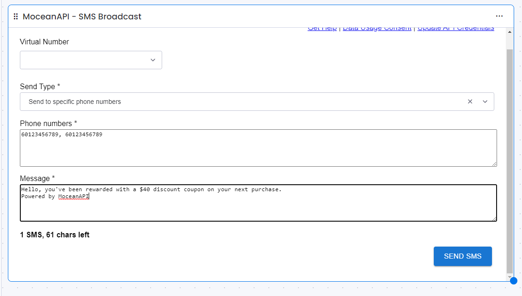Click the Get Help link

point(322,28)
